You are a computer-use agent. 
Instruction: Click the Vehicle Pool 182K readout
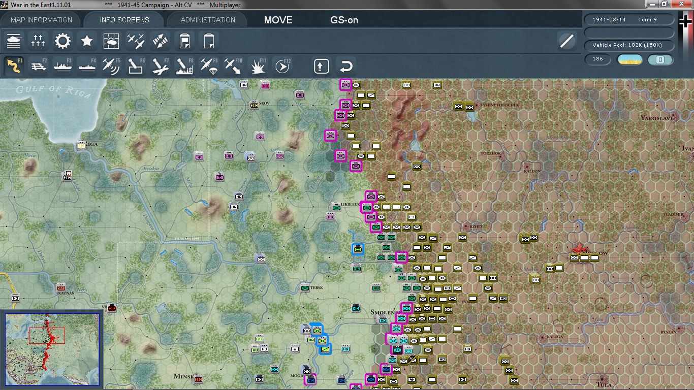click(630, 45)
